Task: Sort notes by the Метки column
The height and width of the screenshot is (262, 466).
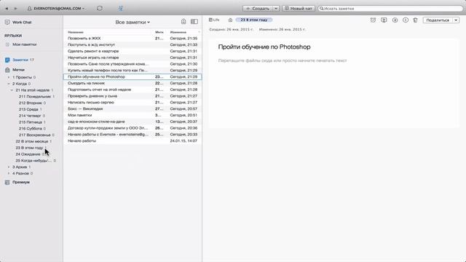Action: click(159, 32)
